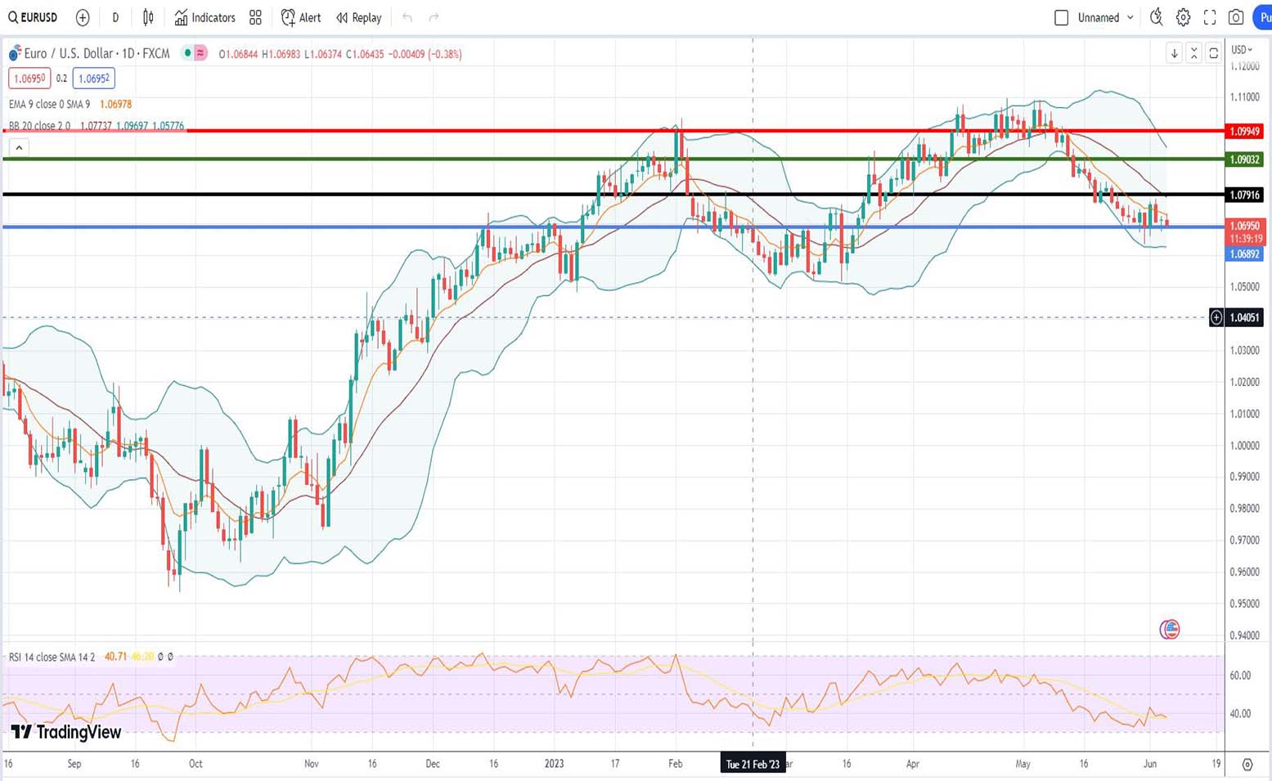The width and height of the screenshot is (1272, 781).
Task: Toggle the pink data mode indicator badge
Action: tap(200, 53)
